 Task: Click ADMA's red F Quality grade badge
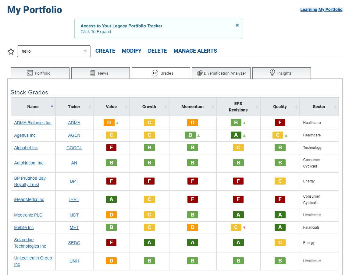tap(280, 122)
